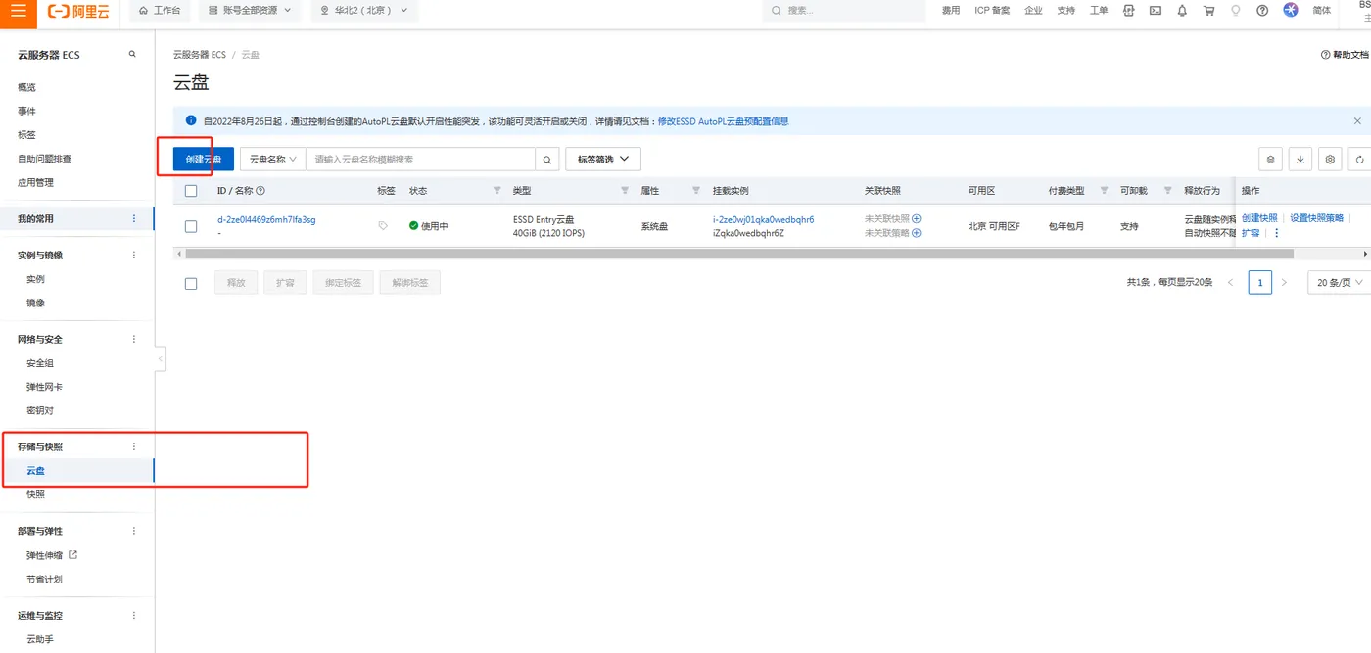Viewport: 1371px width, 653px height.
Task: Open the more actions dots in 操作 column
Action: pos(1276,233)
